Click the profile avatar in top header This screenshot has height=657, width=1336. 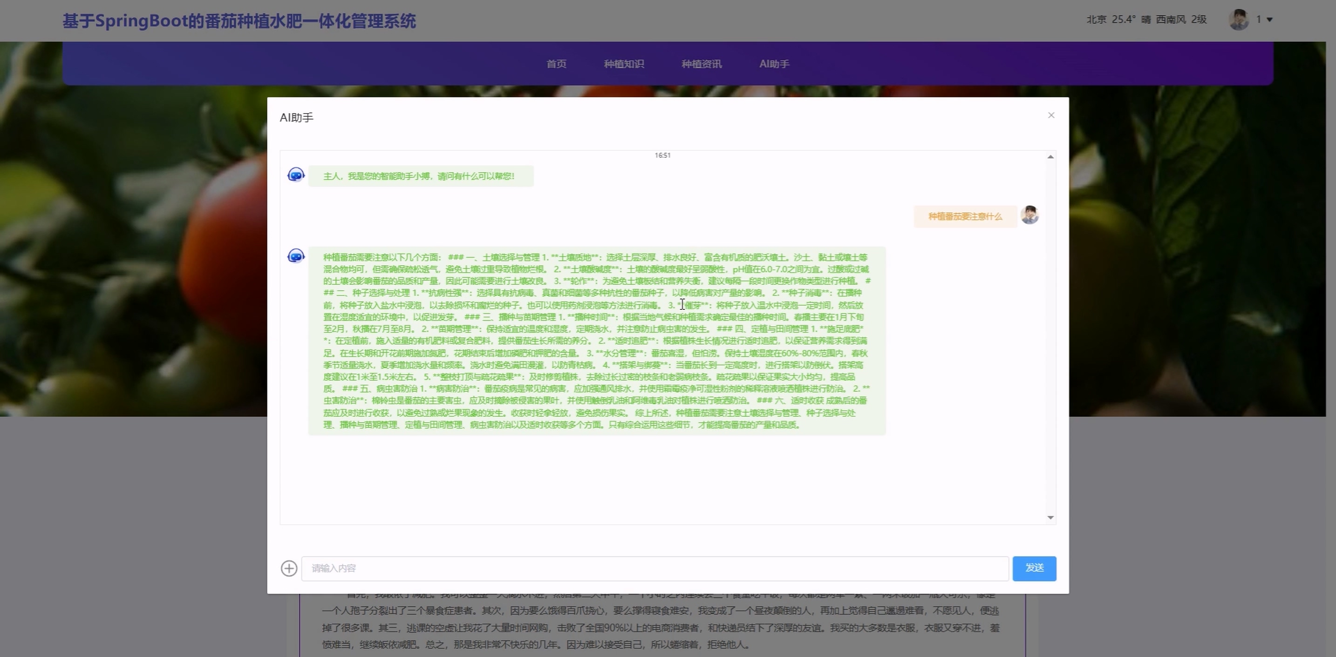coord(1239,20)
